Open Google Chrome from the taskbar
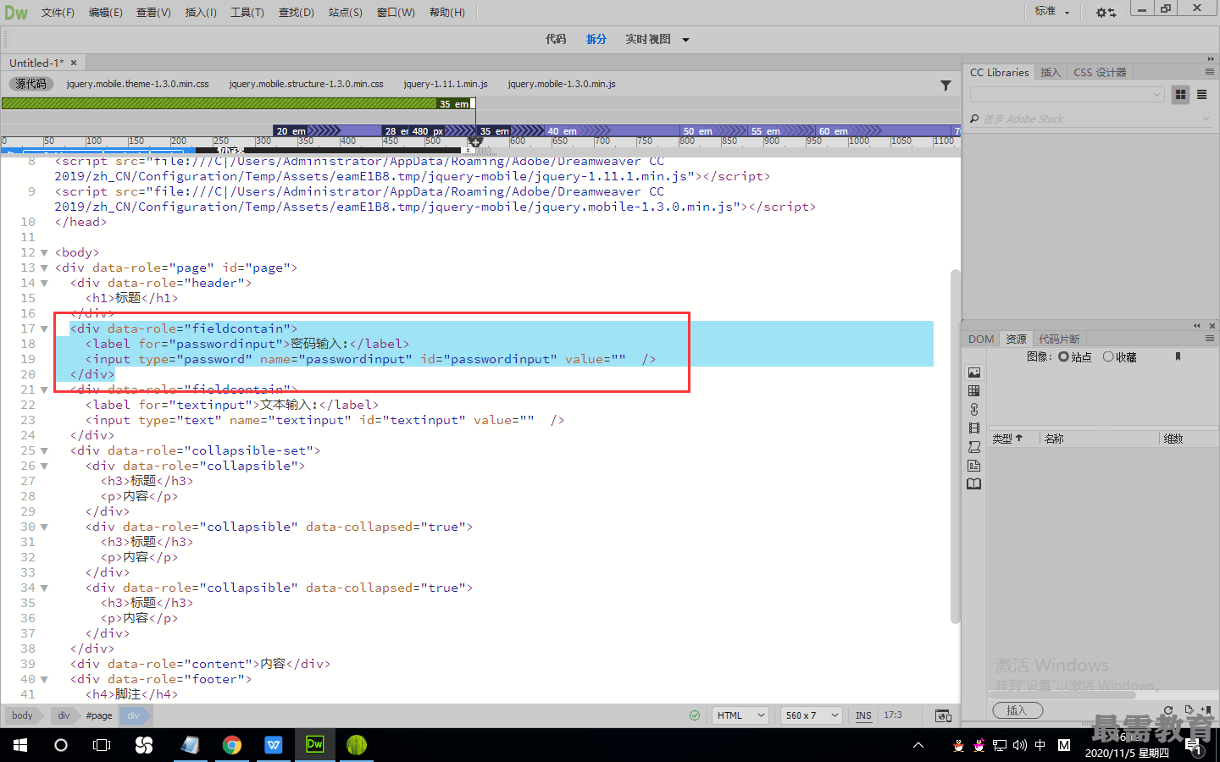The width and height of the screenshot is (1220, 762). point(231,745)
